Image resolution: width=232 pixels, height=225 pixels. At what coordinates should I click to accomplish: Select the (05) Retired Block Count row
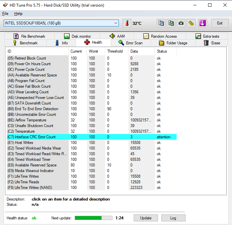tap(92, 58)
